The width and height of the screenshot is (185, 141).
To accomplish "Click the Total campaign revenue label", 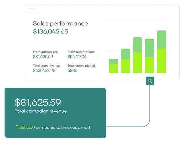I will [41, 111].
